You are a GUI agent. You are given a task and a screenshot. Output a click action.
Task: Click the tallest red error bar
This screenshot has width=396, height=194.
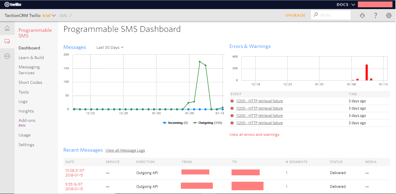tap(366, 72)
